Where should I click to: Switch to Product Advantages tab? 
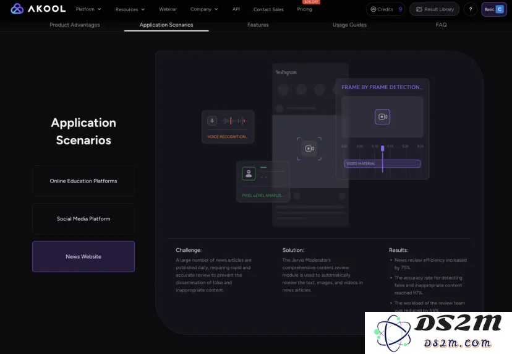(x=75, y=25)
